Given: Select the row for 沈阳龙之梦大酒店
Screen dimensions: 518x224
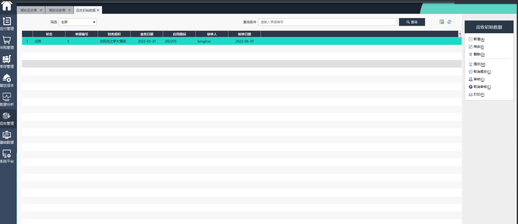Looking at the screenshot, I should [x=113, y=41].
